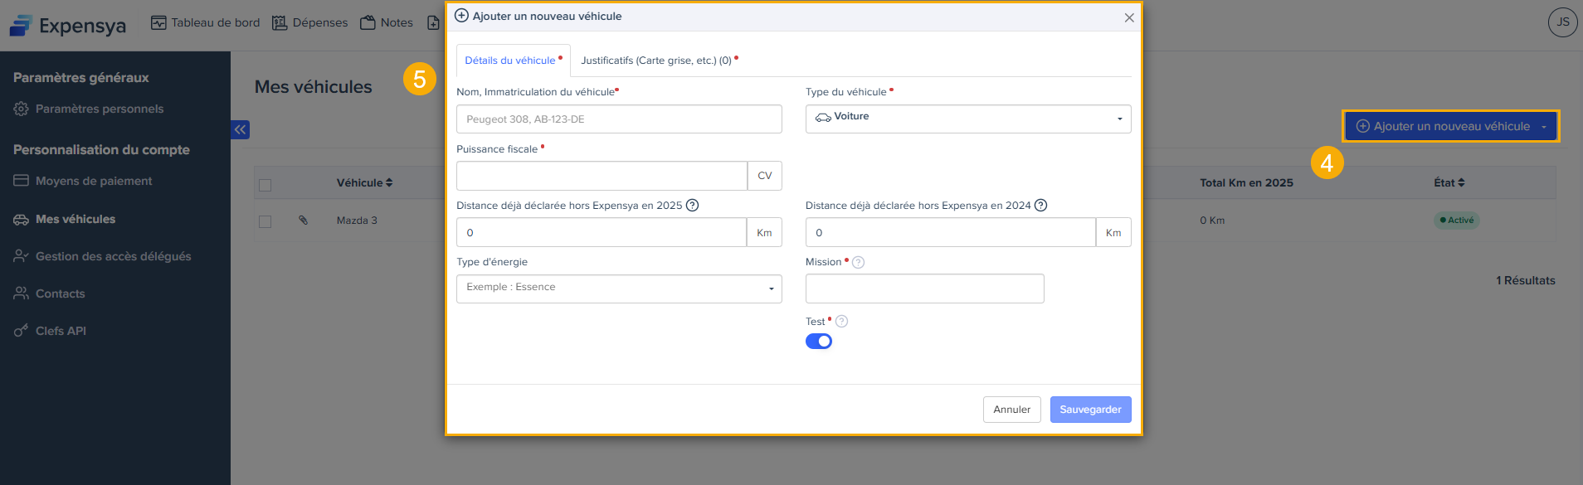Click the Sauvegarder button
This screenshot has width=1583, height=485.
coord(1090,410)
